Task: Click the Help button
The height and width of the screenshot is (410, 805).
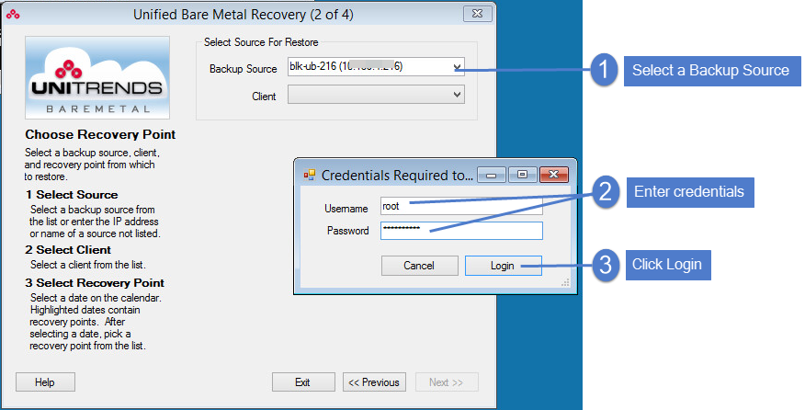Action: click(x=45, y=382)
